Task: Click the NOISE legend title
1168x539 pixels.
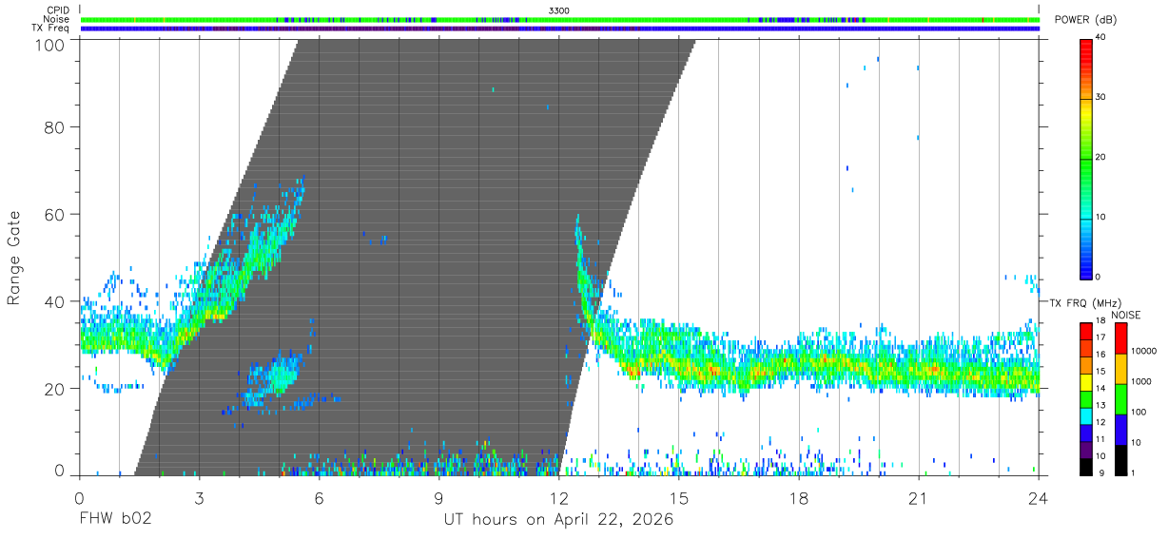Action: 1124,315
